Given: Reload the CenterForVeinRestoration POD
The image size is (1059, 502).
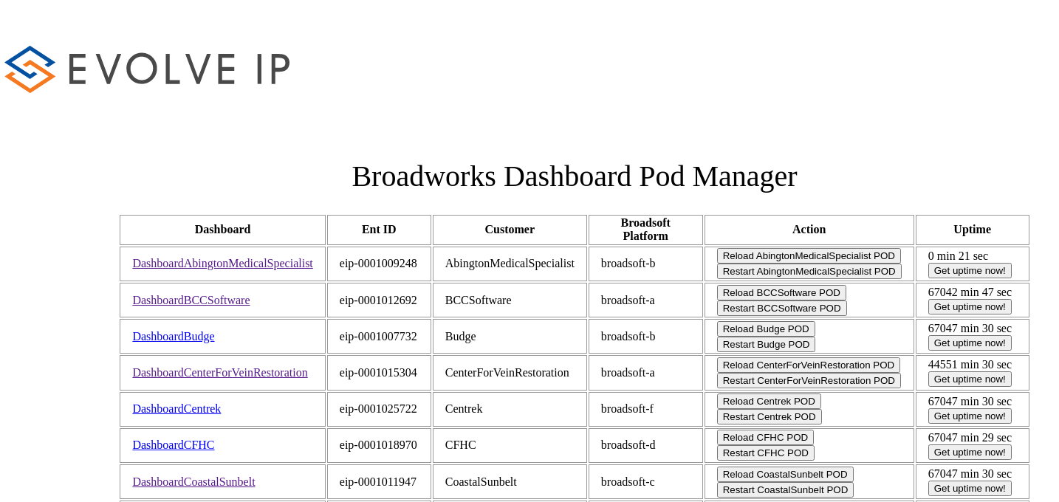Looking at the screenshot, I should 808,365.
